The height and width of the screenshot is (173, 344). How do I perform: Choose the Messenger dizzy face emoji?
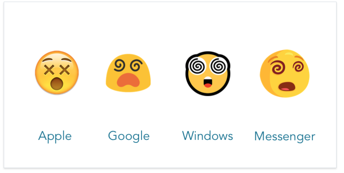pos(285,73)
